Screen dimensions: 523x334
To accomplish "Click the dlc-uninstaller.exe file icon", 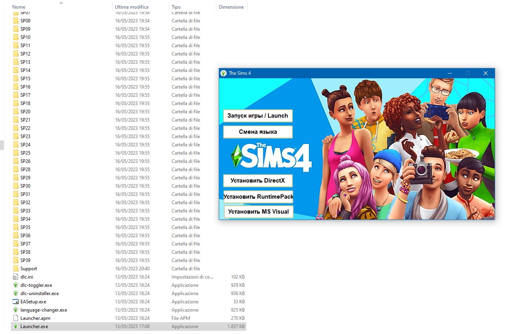I will [16, 293].
